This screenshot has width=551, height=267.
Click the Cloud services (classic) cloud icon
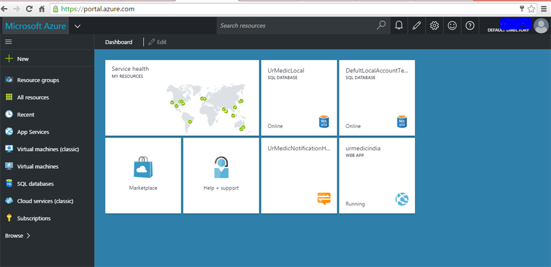10,201
